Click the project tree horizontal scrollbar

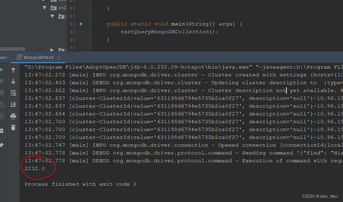(13, 49)
